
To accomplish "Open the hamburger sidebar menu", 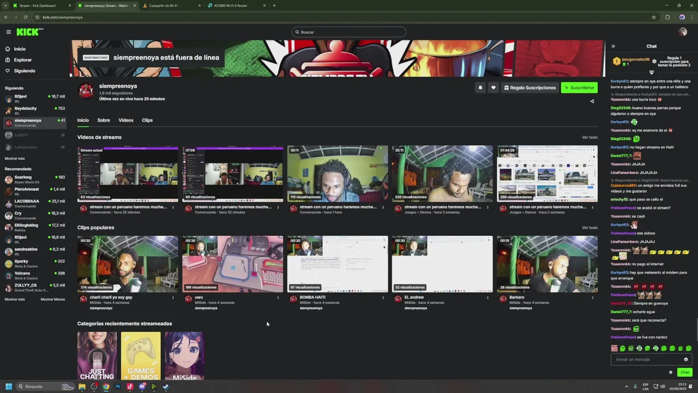I will tap(8, 32).
